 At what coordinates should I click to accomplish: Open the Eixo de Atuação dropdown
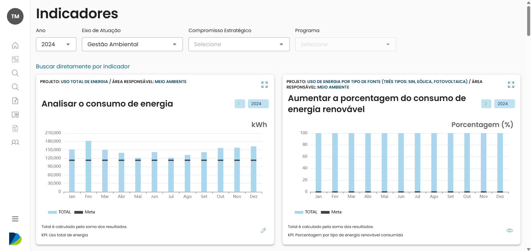132,44
